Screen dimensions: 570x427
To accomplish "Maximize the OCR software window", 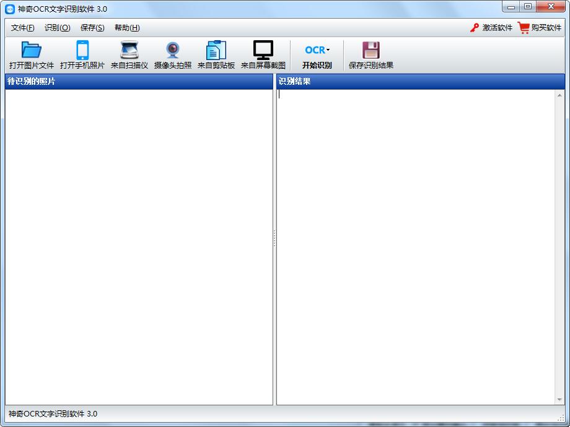I will click(528, 7).
